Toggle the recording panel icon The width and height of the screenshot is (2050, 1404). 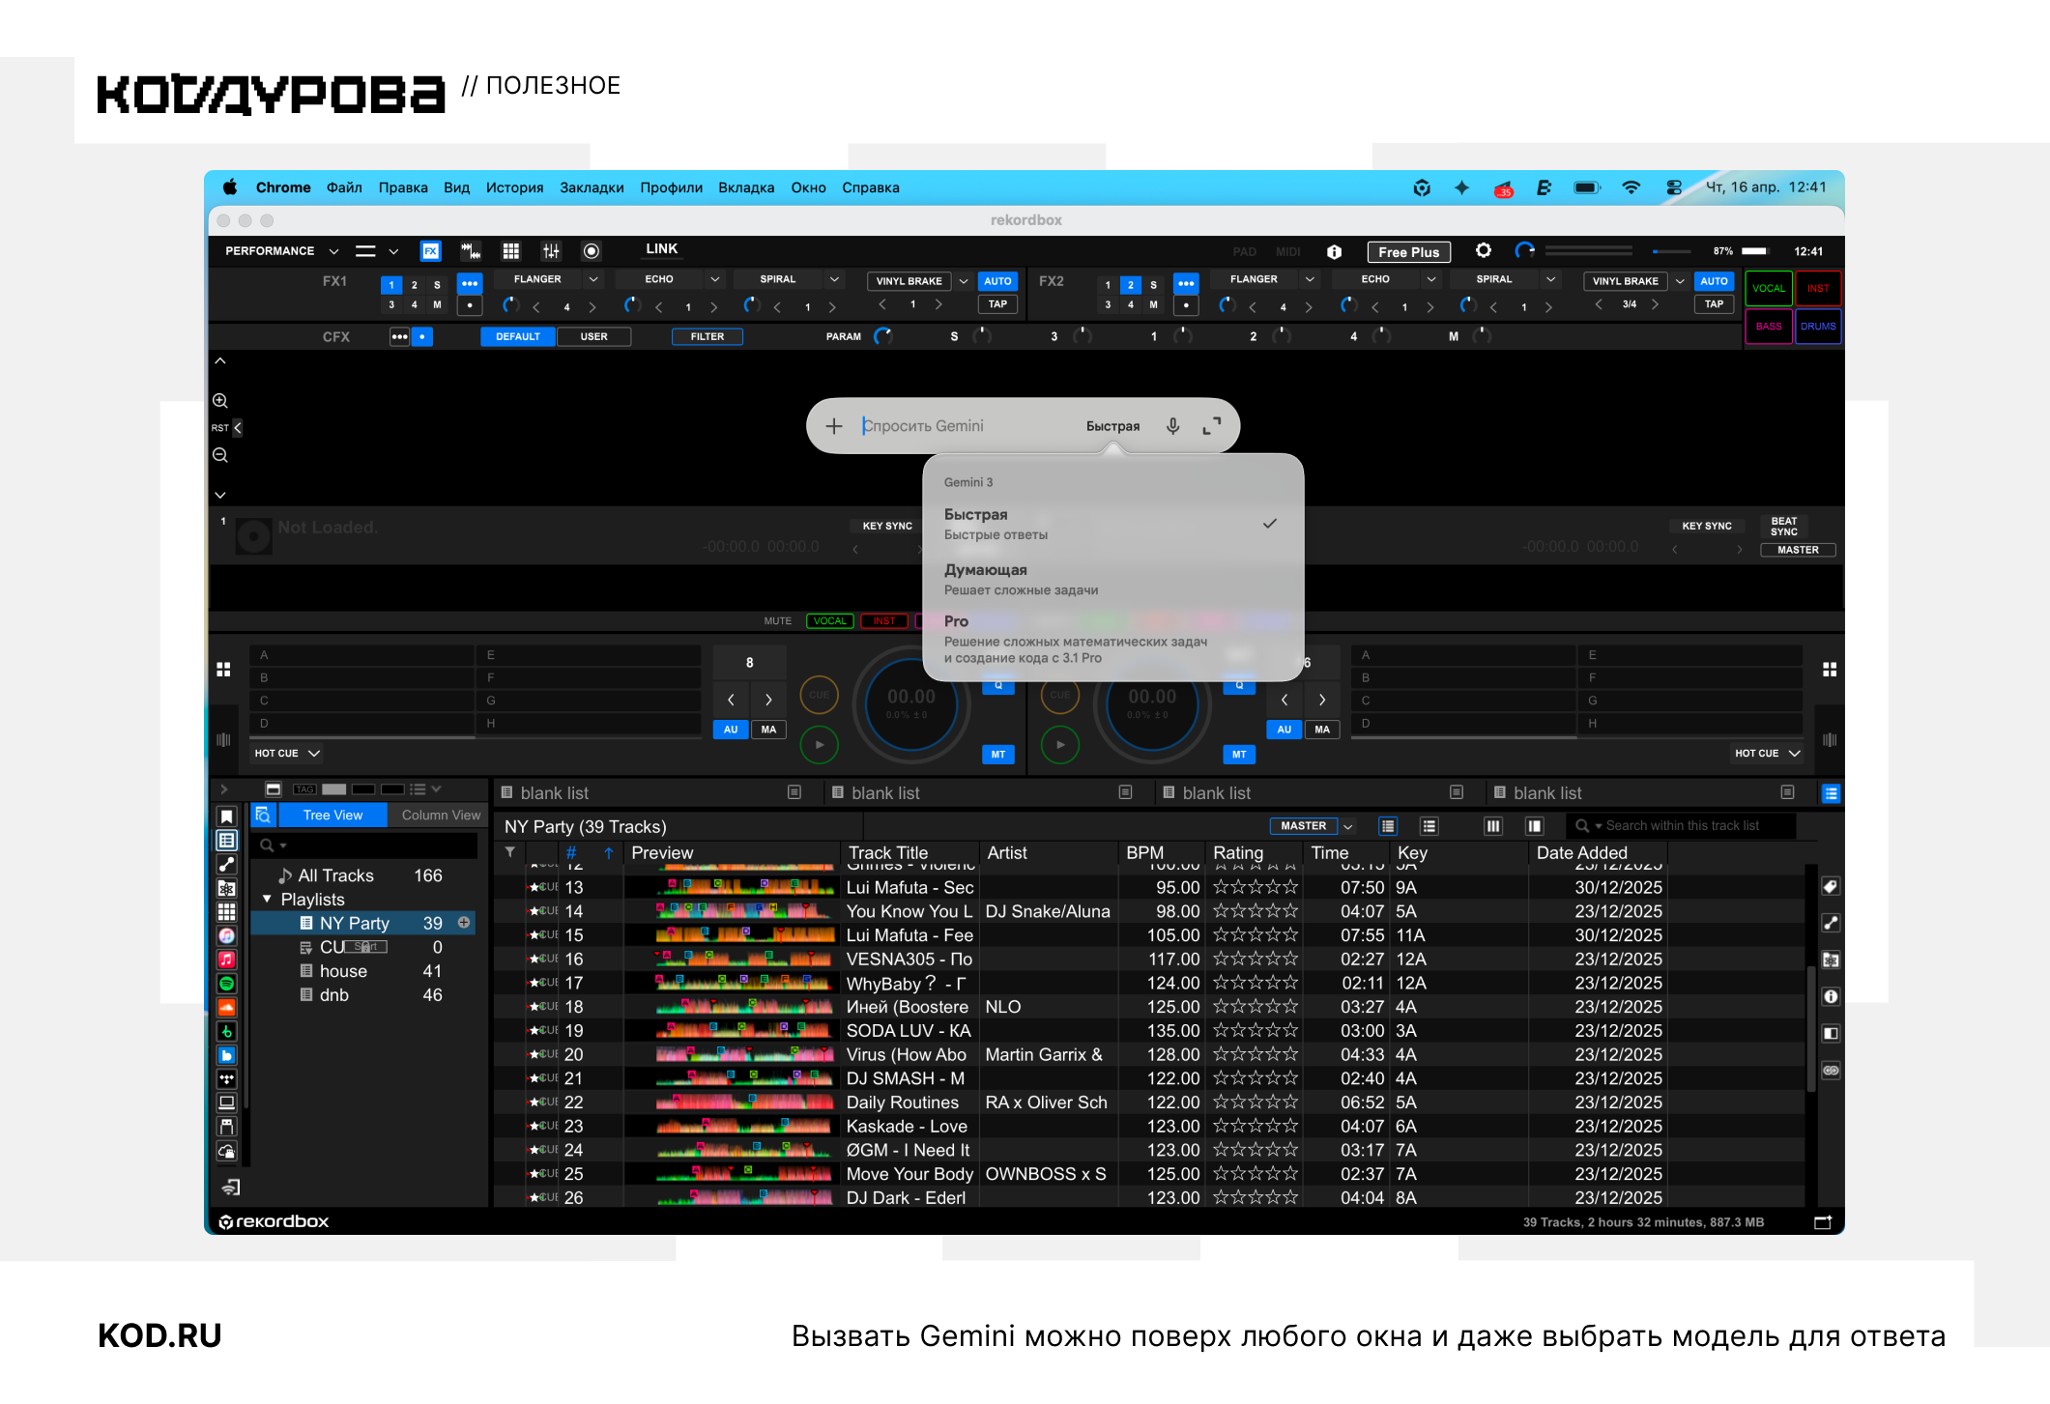[592, 251]
